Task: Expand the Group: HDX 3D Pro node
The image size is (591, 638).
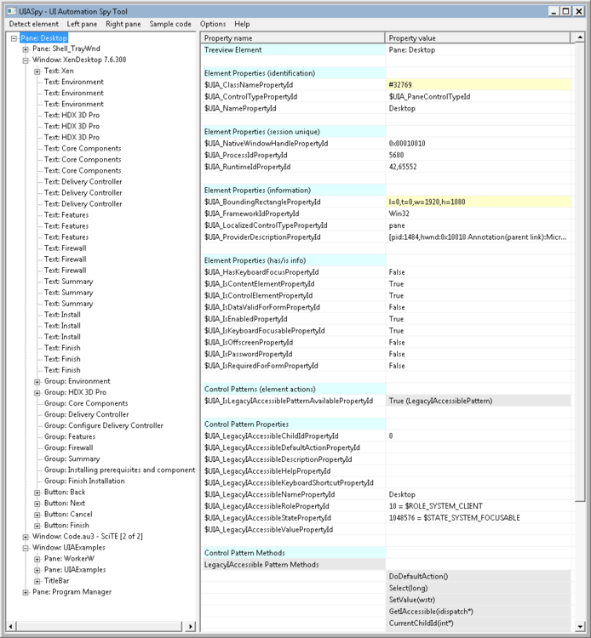Action: [37, 393]
